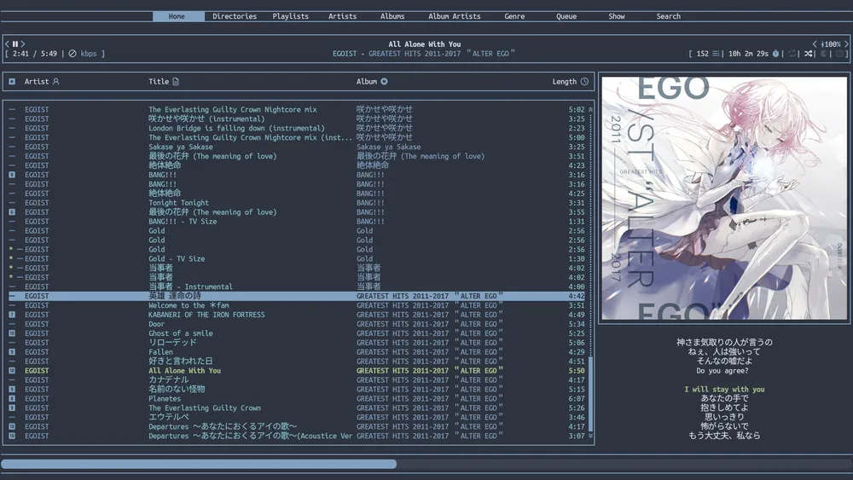The image size is (853, 480).
Task: Click the single mode icon in status
Action: 838,54
